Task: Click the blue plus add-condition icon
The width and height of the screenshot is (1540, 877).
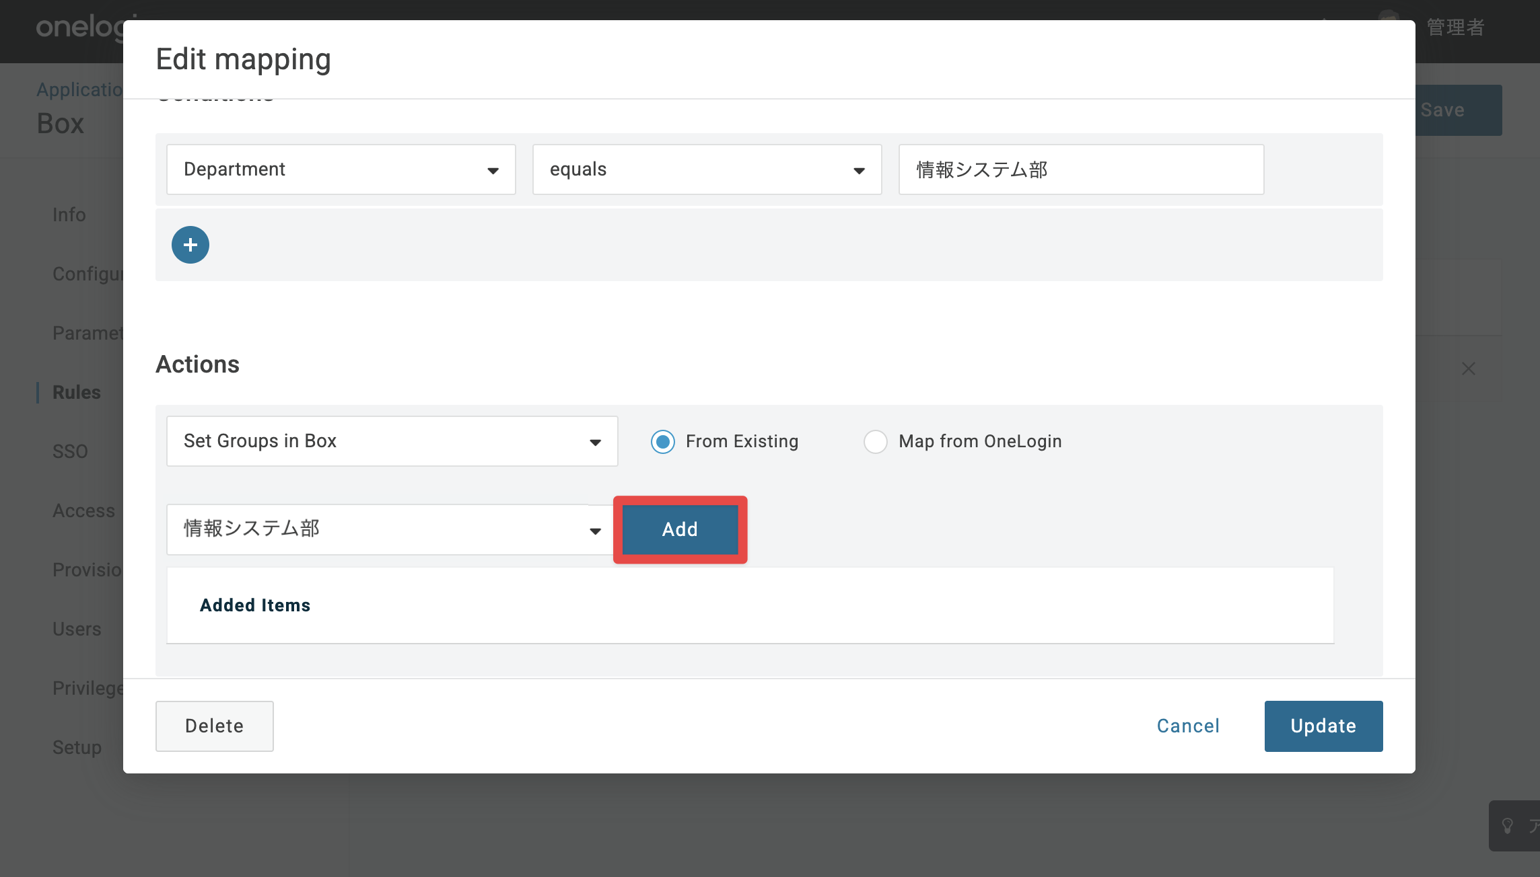Action: pos(190,245)
